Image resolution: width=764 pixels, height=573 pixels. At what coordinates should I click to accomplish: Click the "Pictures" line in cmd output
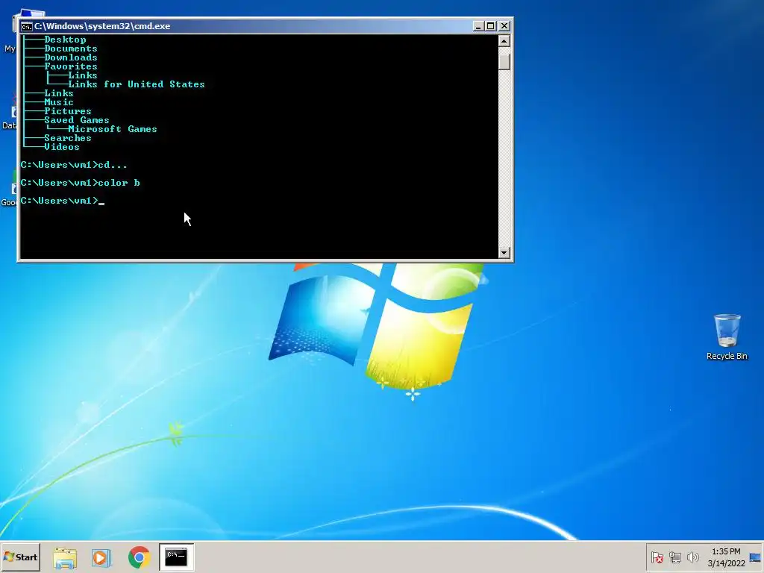[x=68, y=111]
